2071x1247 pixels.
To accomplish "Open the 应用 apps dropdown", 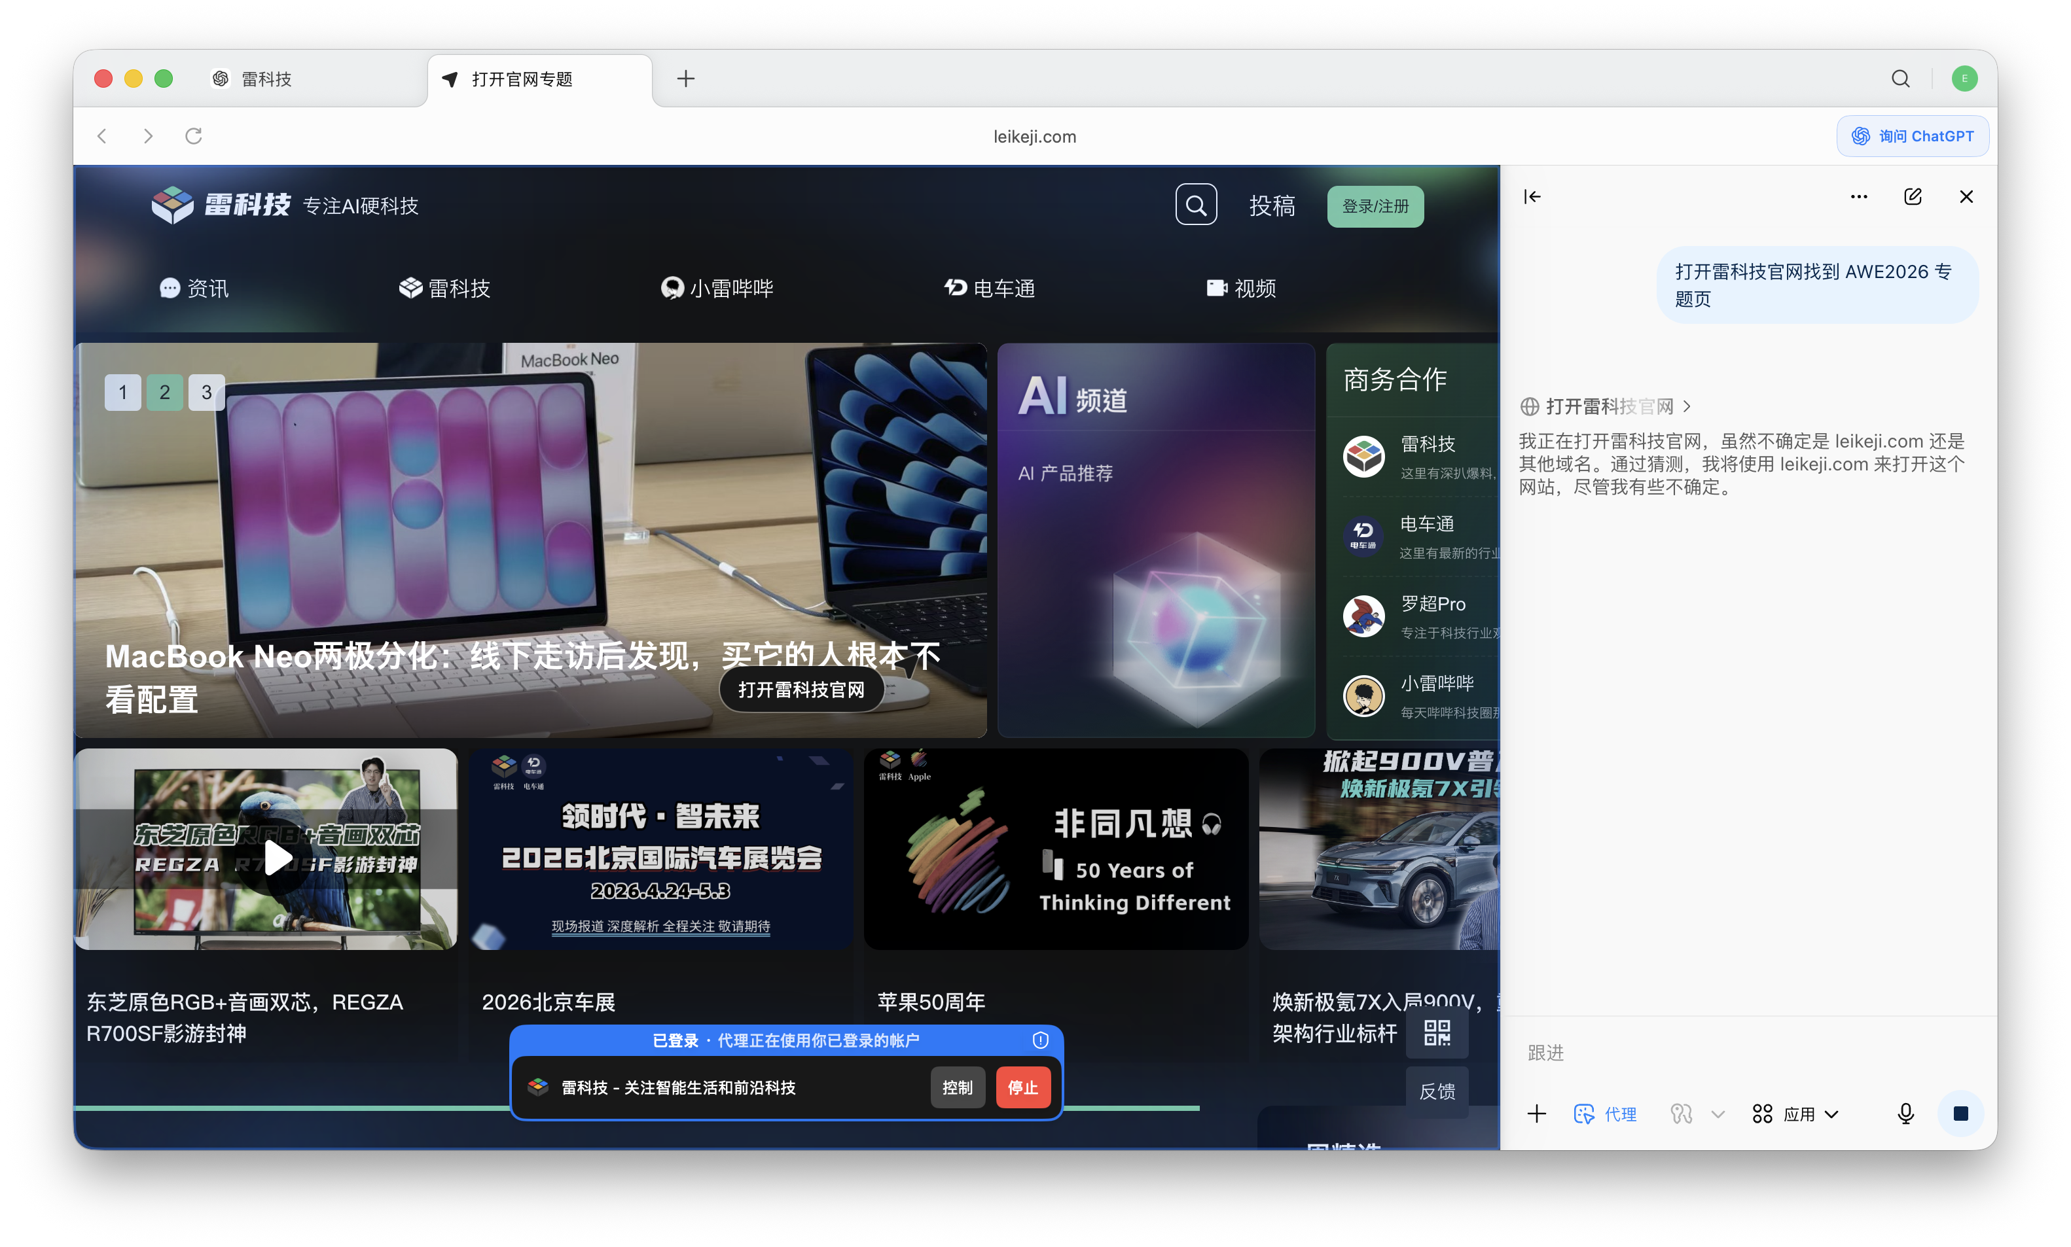I will click(x=1795, y=1114).
